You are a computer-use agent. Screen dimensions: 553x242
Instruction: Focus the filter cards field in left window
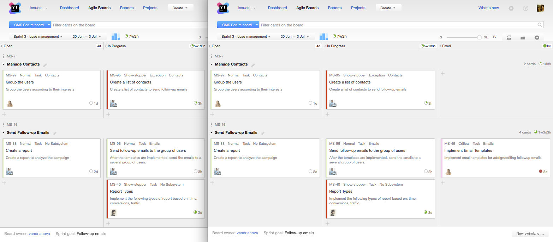tap(130, 25)
